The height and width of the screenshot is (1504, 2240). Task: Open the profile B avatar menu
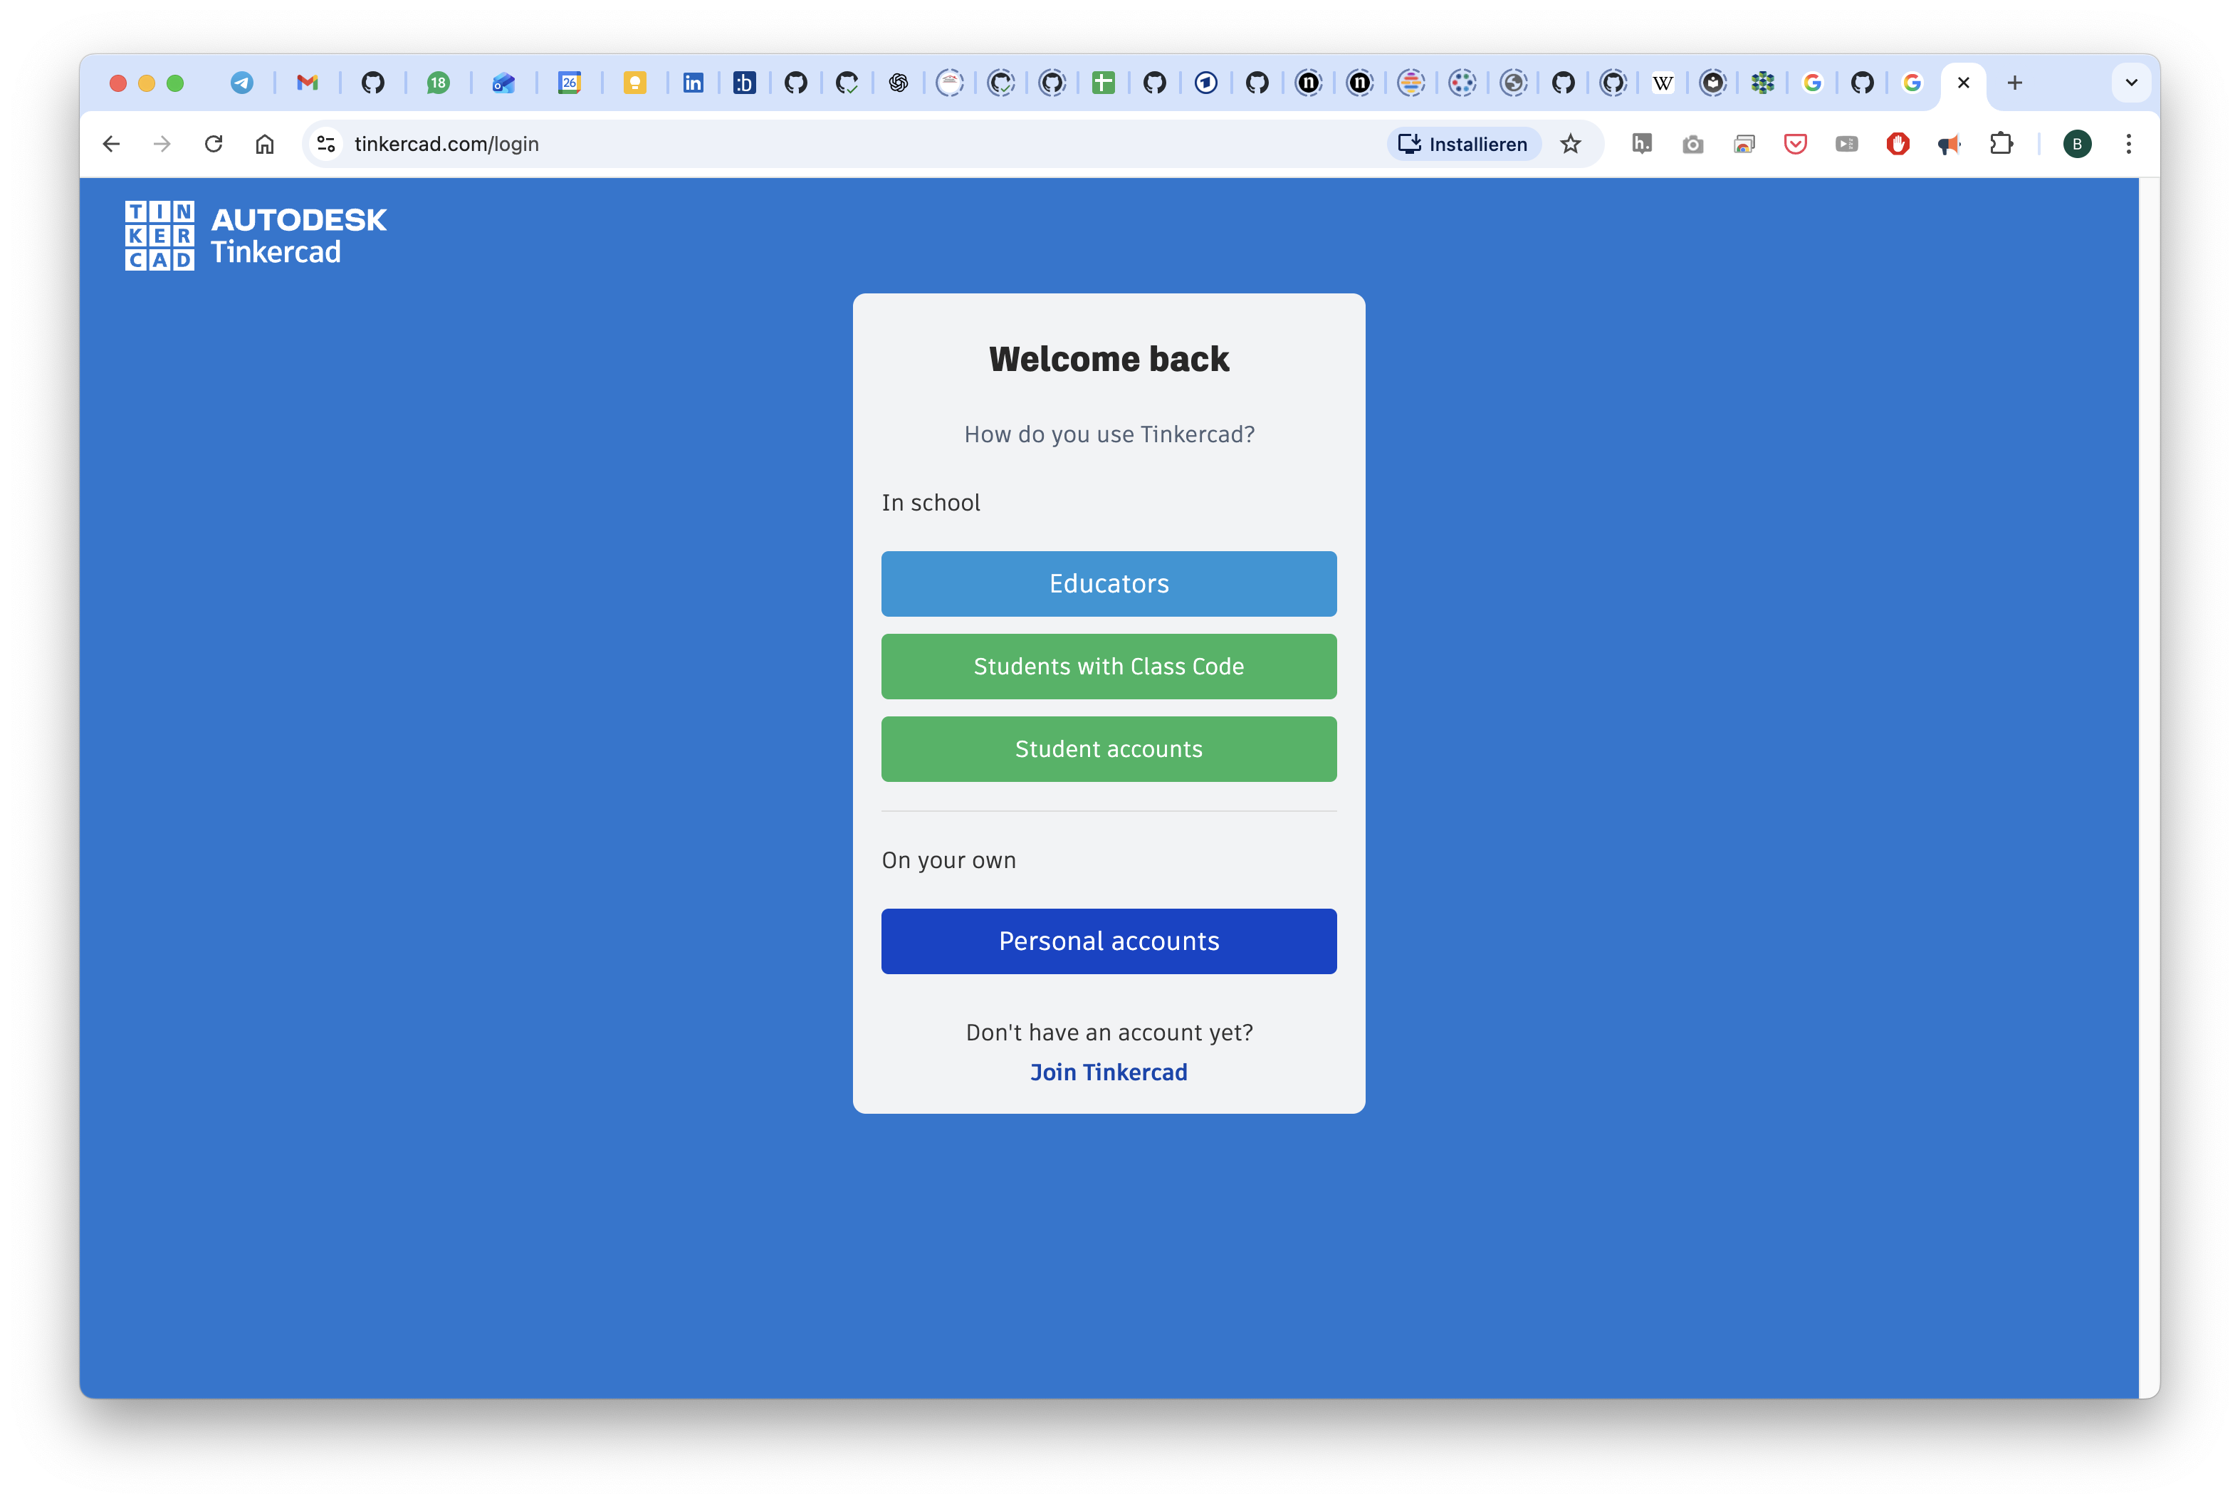[x=2076, y=144]
